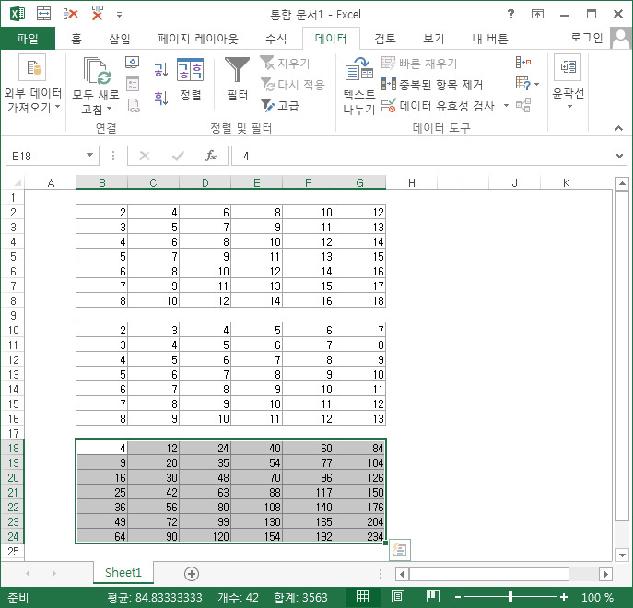Screen dimensions: 633x608
Task: Expand the Name Box dropdown arrow
Action: [x=89, y=156]
